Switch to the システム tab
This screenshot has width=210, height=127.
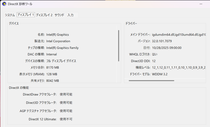pos(10,15)
